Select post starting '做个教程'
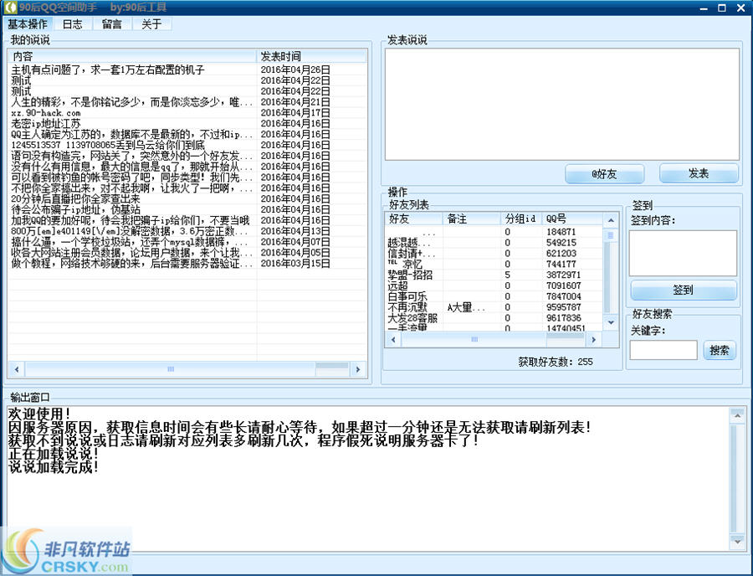The width and height of the screenshot is (753, 576). [131, 263]
